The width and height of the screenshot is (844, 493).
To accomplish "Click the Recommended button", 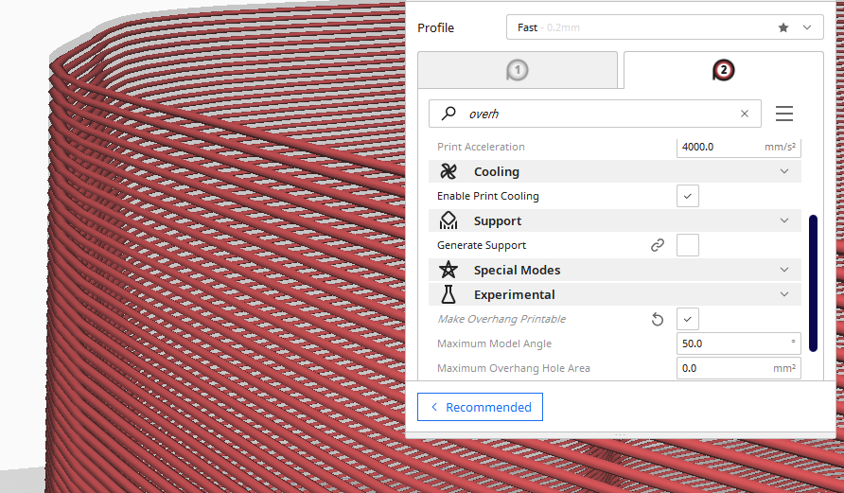I will (x=480, y=407).
